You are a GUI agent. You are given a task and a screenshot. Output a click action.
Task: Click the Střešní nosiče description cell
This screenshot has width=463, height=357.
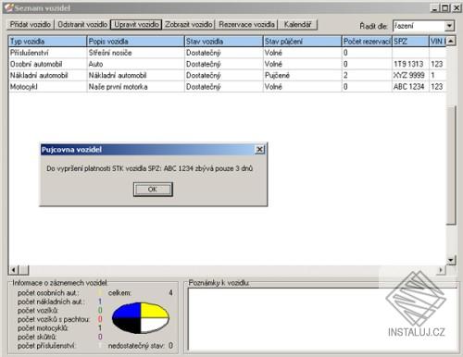tap(135, 53)
